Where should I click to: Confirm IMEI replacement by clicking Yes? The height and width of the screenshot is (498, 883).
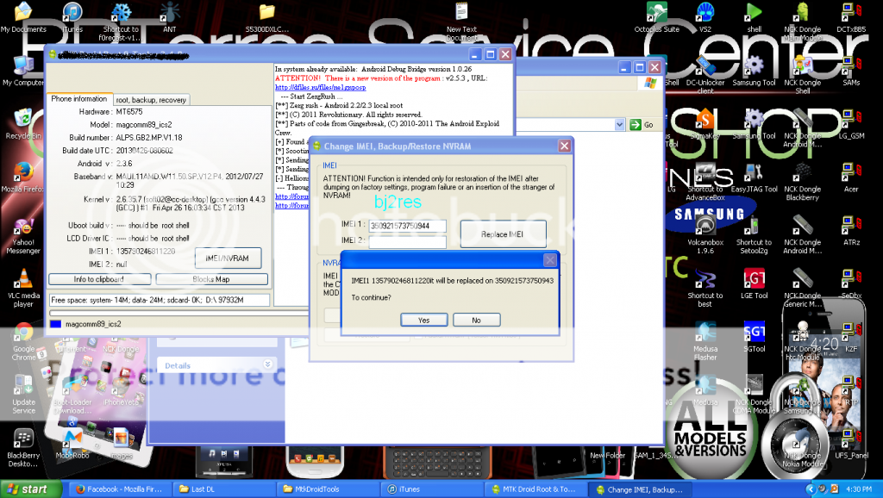423,320
